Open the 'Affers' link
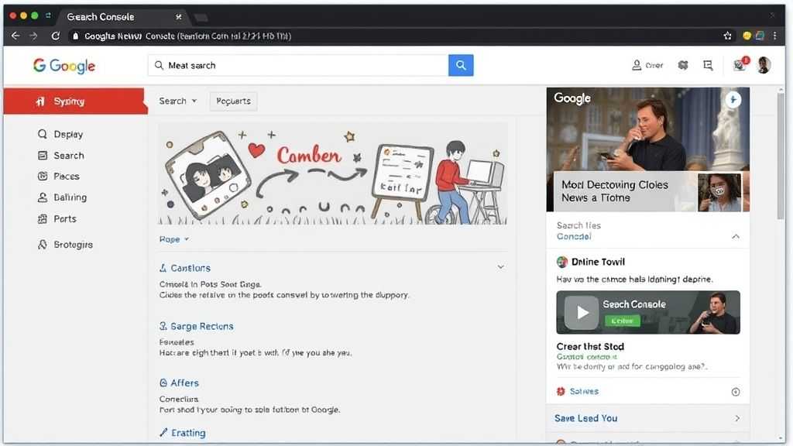The height and width of the screenshot is (446, 793). point(179,383)
